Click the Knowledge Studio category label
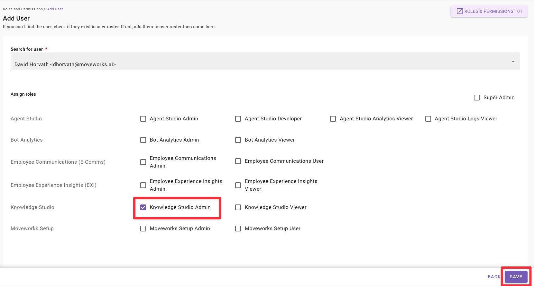 (x=32, y=207)
